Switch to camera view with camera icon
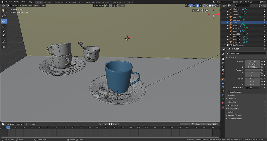 click(198, 10)
